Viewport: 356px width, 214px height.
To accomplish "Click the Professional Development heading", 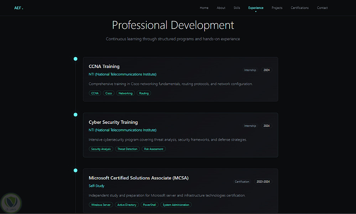I will point(173,25).
